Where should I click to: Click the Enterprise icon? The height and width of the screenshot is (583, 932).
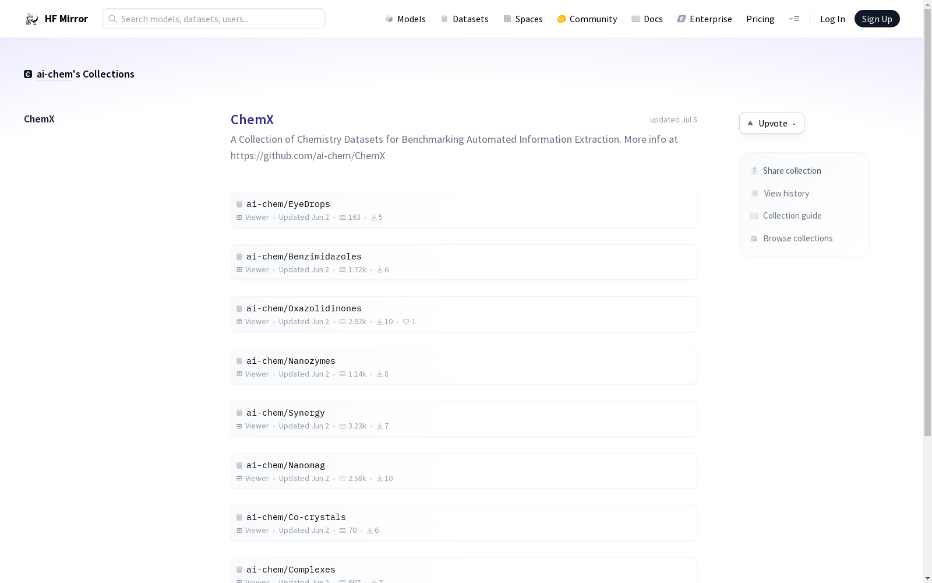point(682,19)
